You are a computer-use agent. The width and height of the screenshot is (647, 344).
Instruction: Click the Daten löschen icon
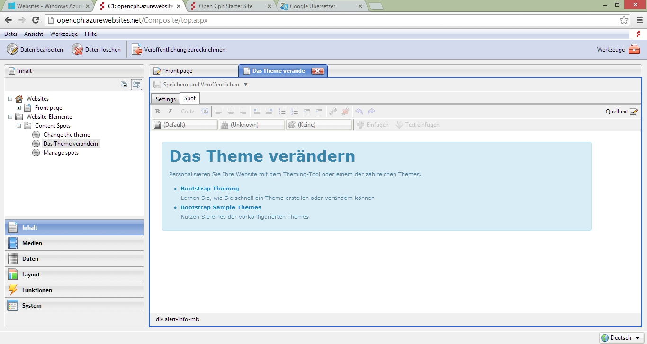coord(77,50)
